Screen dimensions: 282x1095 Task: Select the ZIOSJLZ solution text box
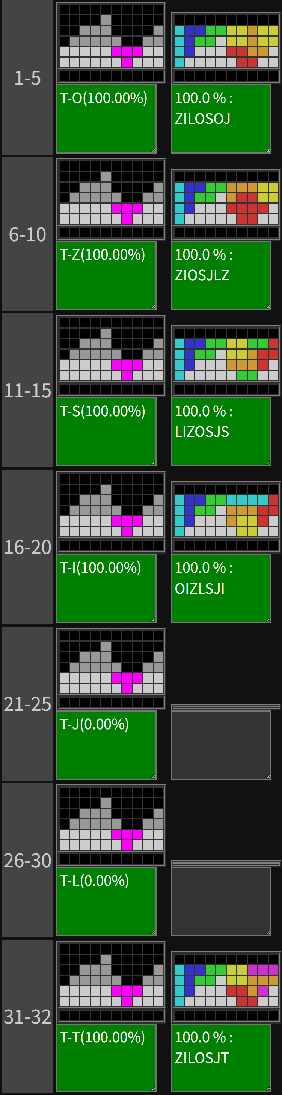click(x=222, y=275)
